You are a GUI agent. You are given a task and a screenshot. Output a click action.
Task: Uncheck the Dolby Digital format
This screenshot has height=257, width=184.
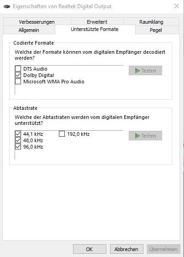click(18, 75)
